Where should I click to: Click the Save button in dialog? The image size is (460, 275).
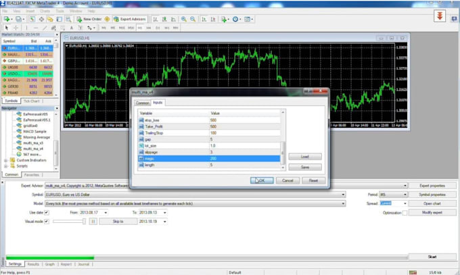coord(305,167)
